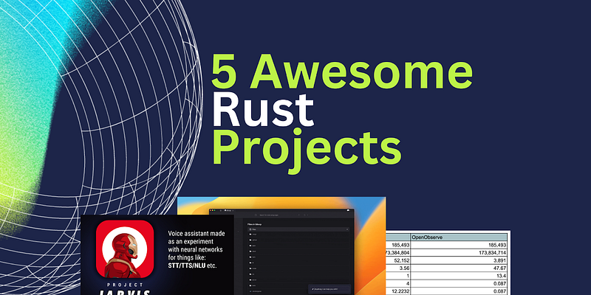Select the 13.4 table cell
The image size is (591, 295).
pyautogui.click(x=459, y=275)
